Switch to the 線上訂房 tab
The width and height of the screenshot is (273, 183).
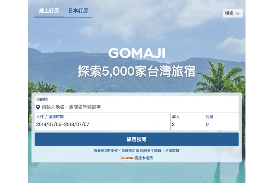coord(49,11)
